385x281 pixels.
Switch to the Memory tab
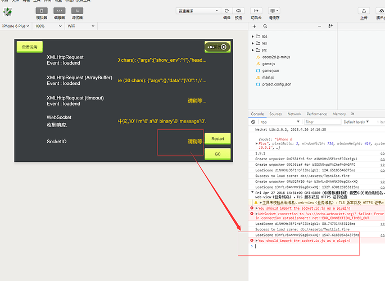(x=339, y=114)
